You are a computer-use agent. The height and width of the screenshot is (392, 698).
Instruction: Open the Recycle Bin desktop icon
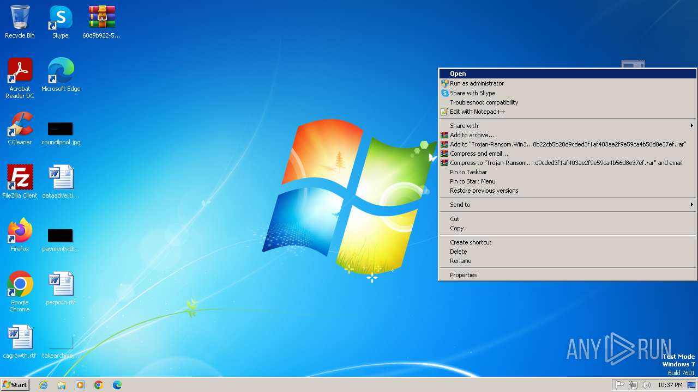pyautogui.click(x=20, y=22)
